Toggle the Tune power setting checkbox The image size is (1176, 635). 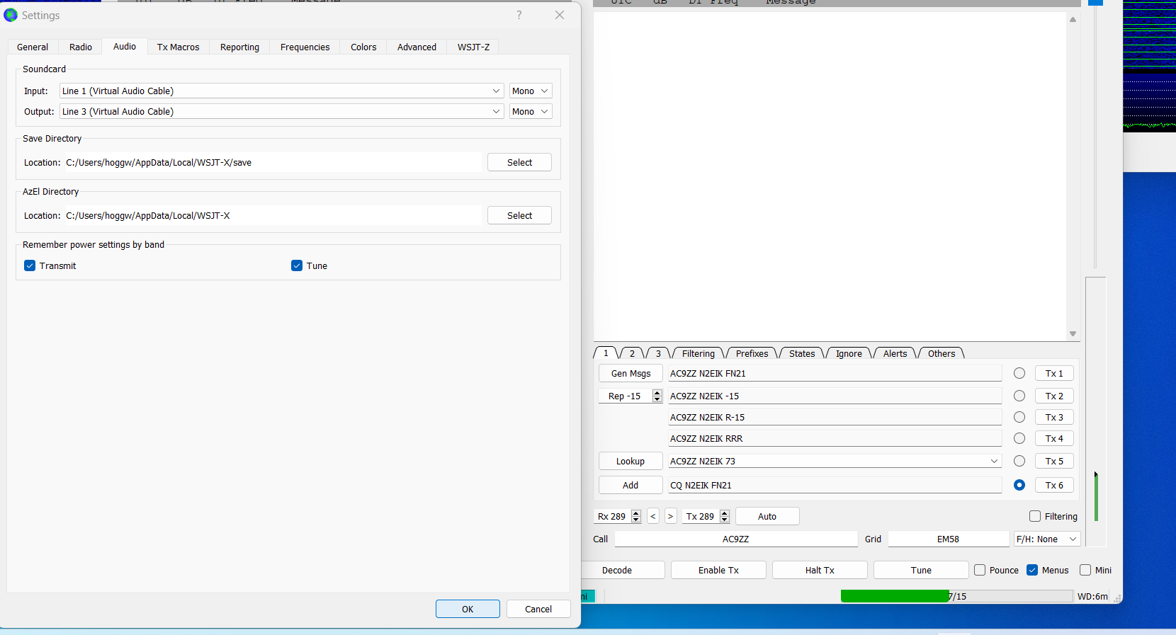[297, 265]
